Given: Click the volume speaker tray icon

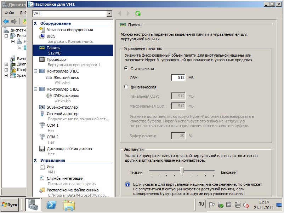Looking at the screenshot, I should point(246,205).
